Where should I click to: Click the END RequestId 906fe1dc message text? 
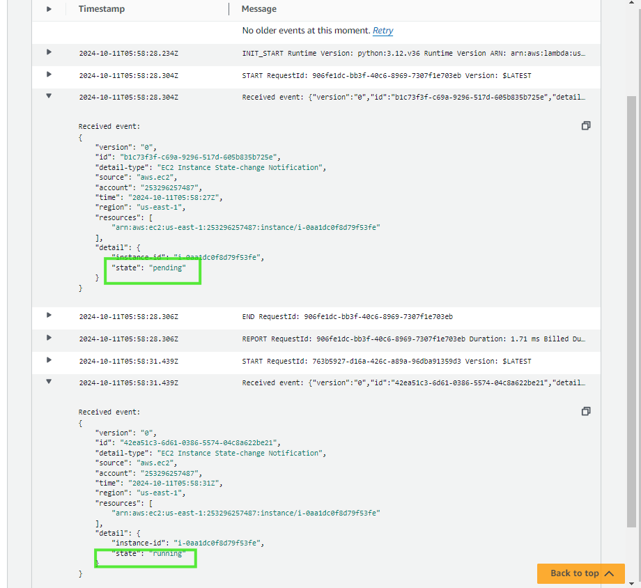pyautogui.click(x=347, y=317)
